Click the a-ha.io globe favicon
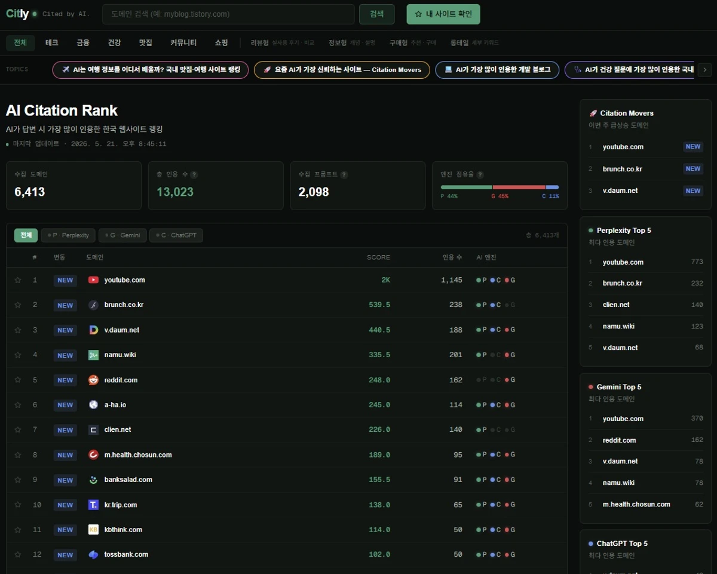The image size is (717, 574). tap(93, 405)
